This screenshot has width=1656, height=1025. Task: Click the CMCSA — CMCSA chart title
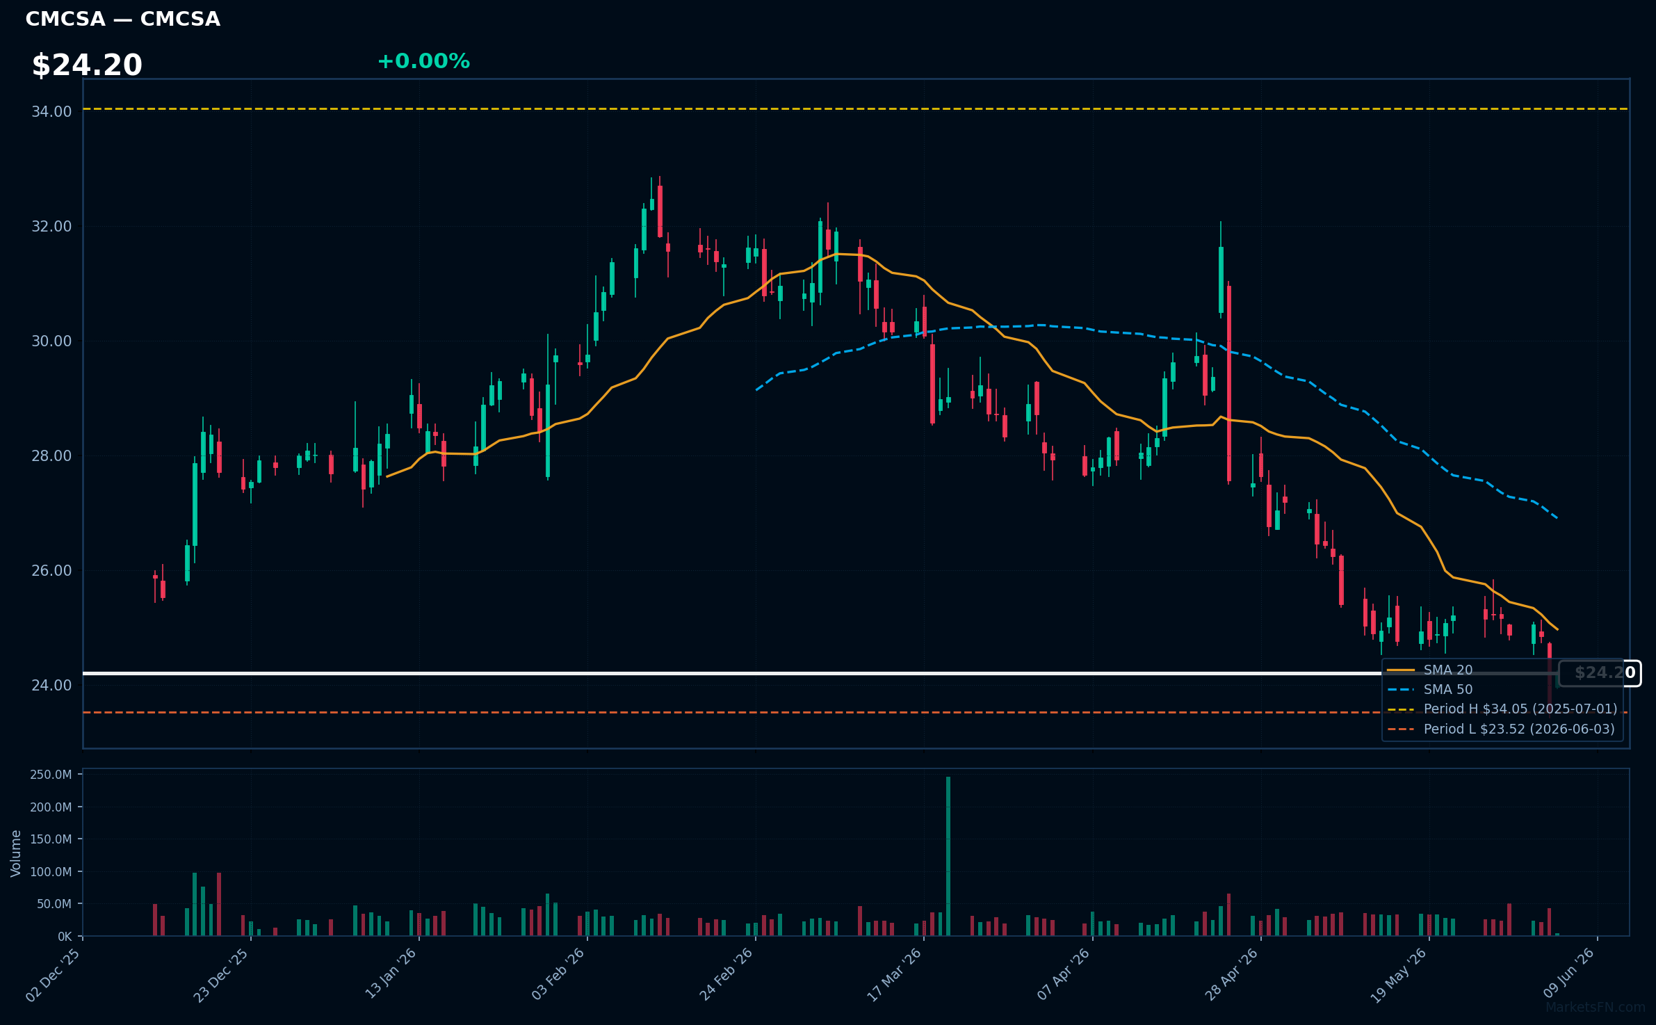pyautogui.click(x=123, y=19)
